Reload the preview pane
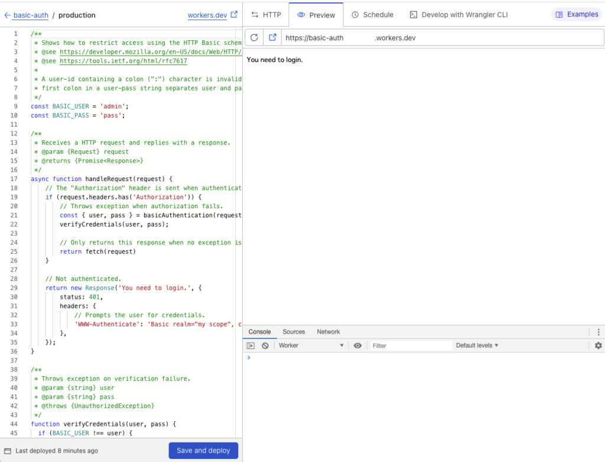Screen dimensions: 605x462 pyautogui.click(x=254, y=37)
